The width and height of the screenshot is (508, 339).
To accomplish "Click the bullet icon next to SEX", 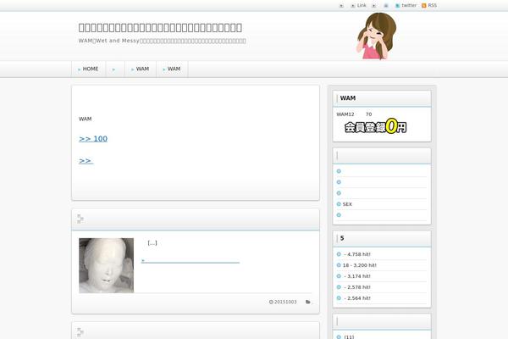I will 339,204.
